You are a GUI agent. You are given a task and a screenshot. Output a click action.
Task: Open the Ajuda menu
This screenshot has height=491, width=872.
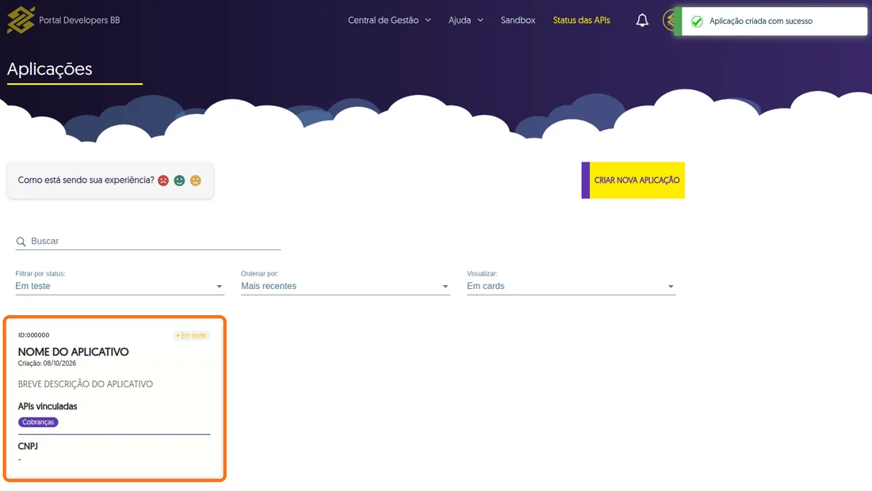pyautogui.click(x=465, y=20)
